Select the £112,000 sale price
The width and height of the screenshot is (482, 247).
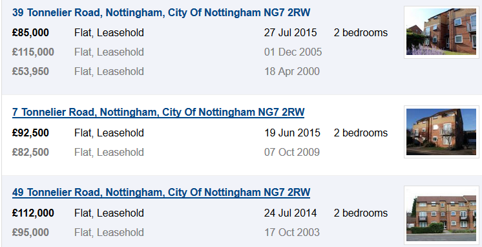pos(33,213)
